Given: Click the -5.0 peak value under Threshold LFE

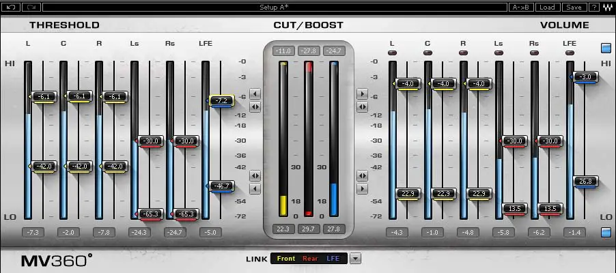Looking at the screenshot, I should [210, 233].
